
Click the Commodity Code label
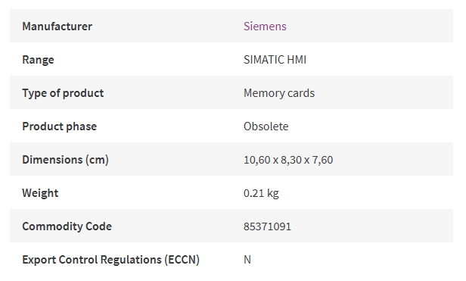click(x=67, y=226)
